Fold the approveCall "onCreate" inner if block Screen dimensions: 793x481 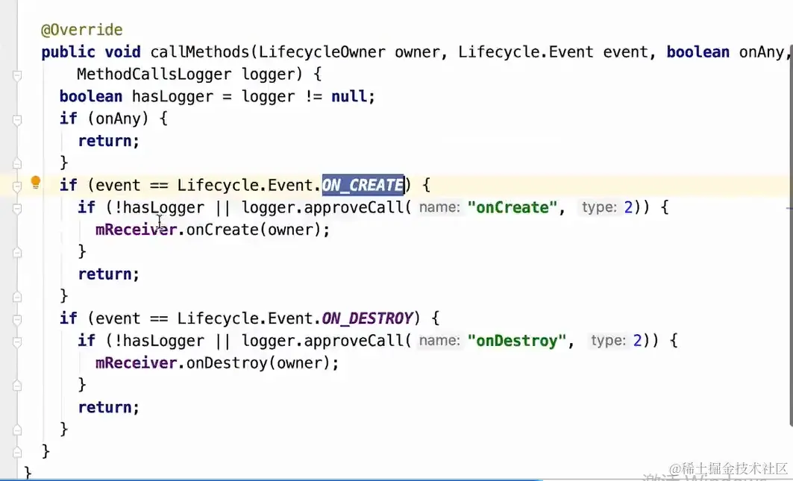[x=17, y=209]
